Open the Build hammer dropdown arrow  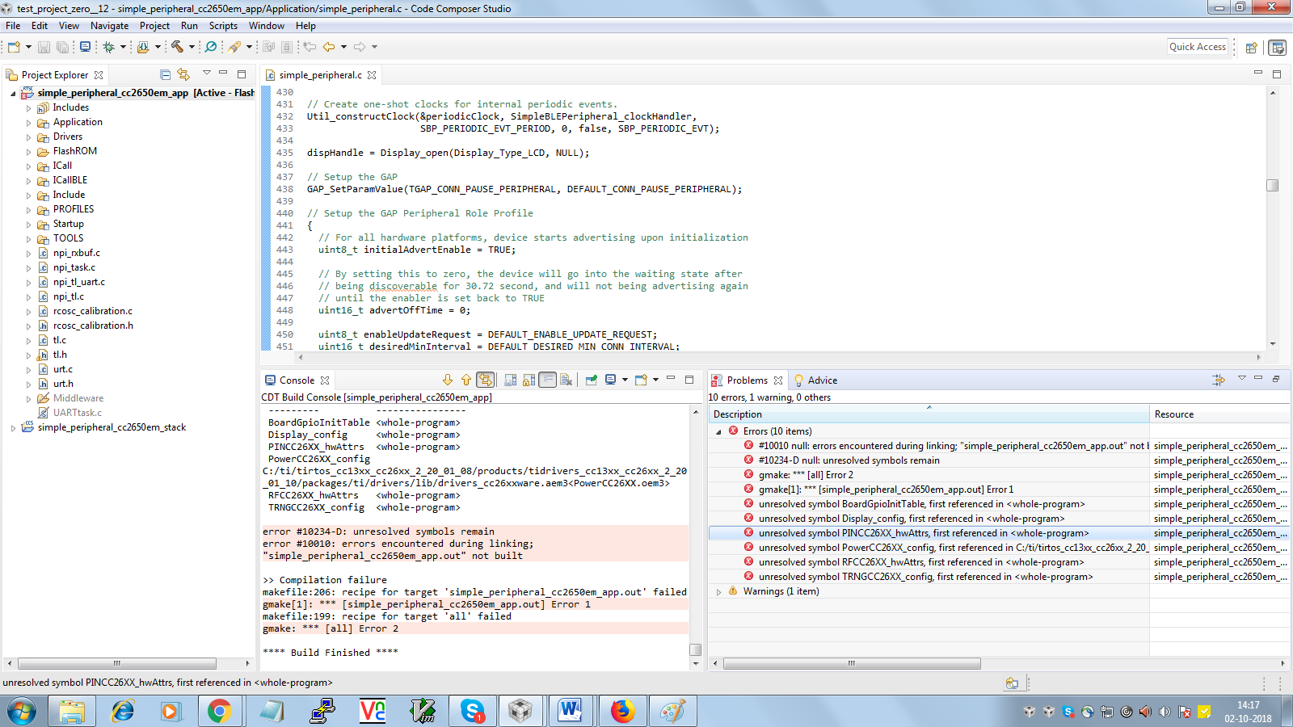tap(192, 47)
